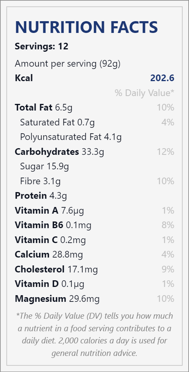
Task: Select the Calcium 28.8mg row
Action: (95, 254)
